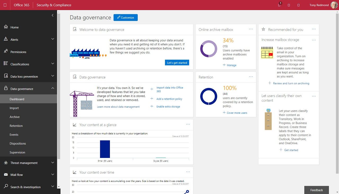Screen dimensions: 339x194
Task: Click Your content at a glance chart icon
Action: pyautogui.click(x=75, y=125)
